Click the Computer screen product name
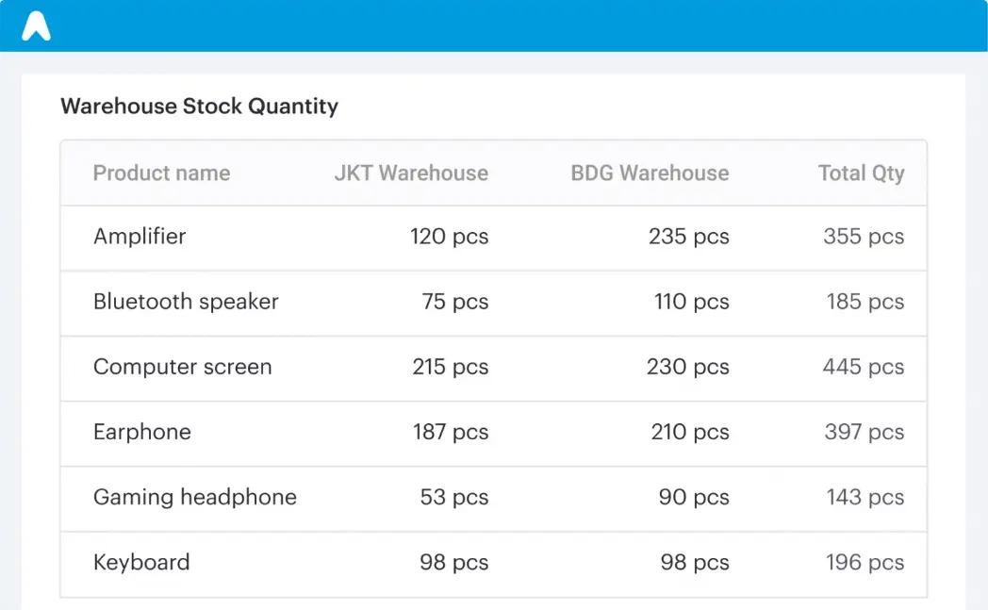The image size is (988, 610). [x=182, y=367]
